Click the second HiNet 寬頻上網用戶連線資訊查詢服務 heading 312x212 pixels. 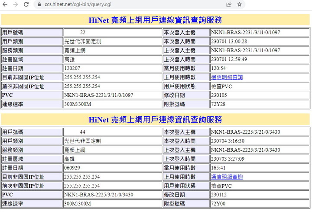click(155, 119)
